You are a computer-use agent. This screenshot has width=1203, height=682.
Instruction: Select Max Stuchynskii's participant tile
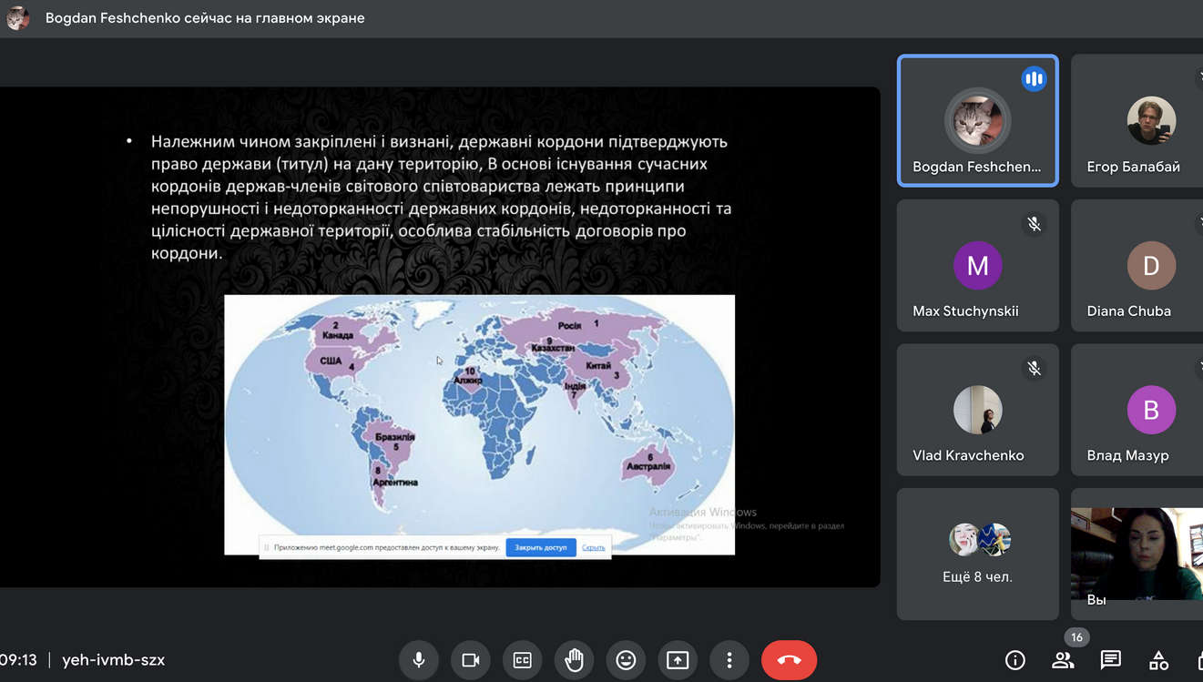[977, 265]
